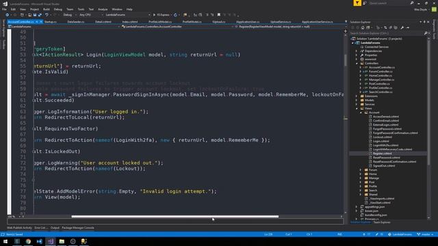438x246 pixels.
Task: Select appsettings.json in Solution Explorer
Action: (x=374, y=206)
